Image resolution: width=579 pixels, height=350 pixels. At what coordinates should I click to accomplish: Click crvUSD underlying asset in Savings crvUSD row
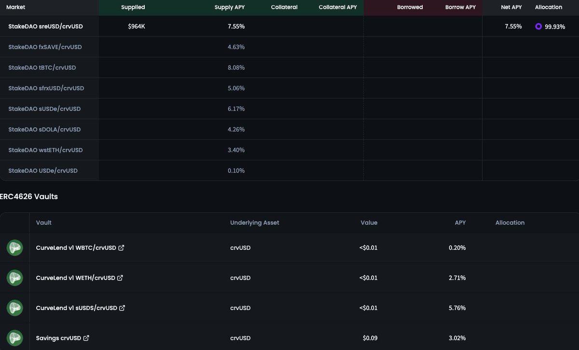click(x=240, y=338)
